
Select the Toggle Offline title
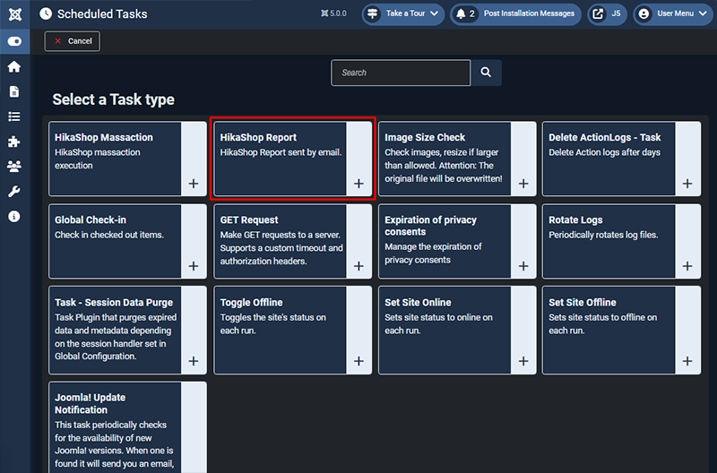252,303
